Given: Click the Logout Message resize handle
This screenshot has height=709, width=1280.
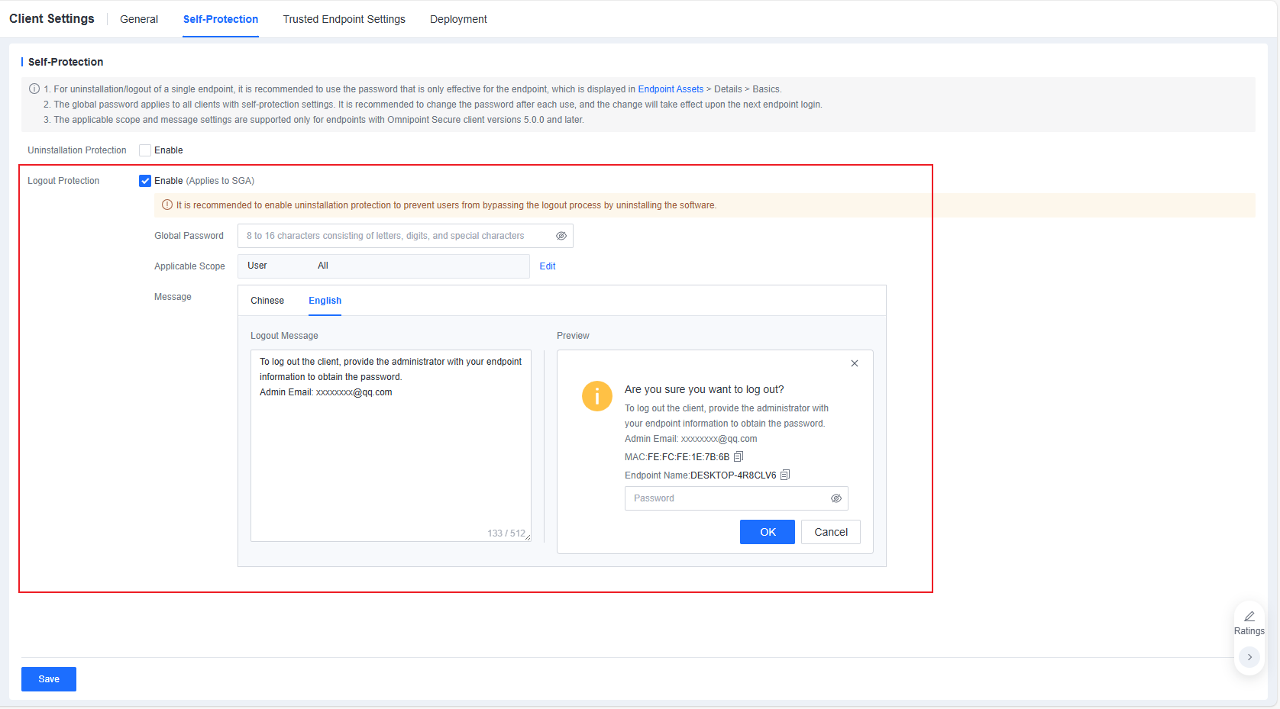Looking at the screenshot, I should [528, 538].
